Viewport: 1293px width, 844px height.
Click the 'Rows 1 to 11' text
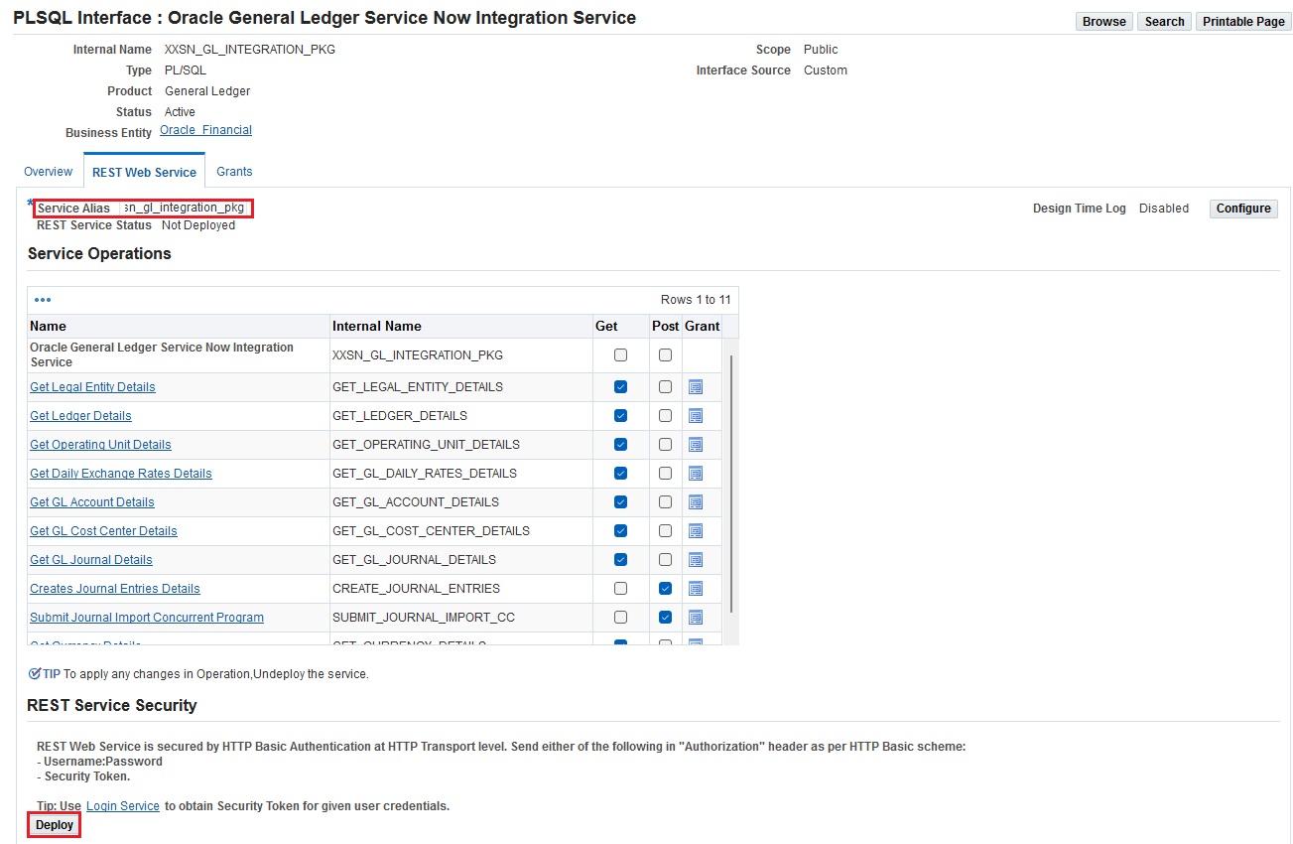[696, 300]
